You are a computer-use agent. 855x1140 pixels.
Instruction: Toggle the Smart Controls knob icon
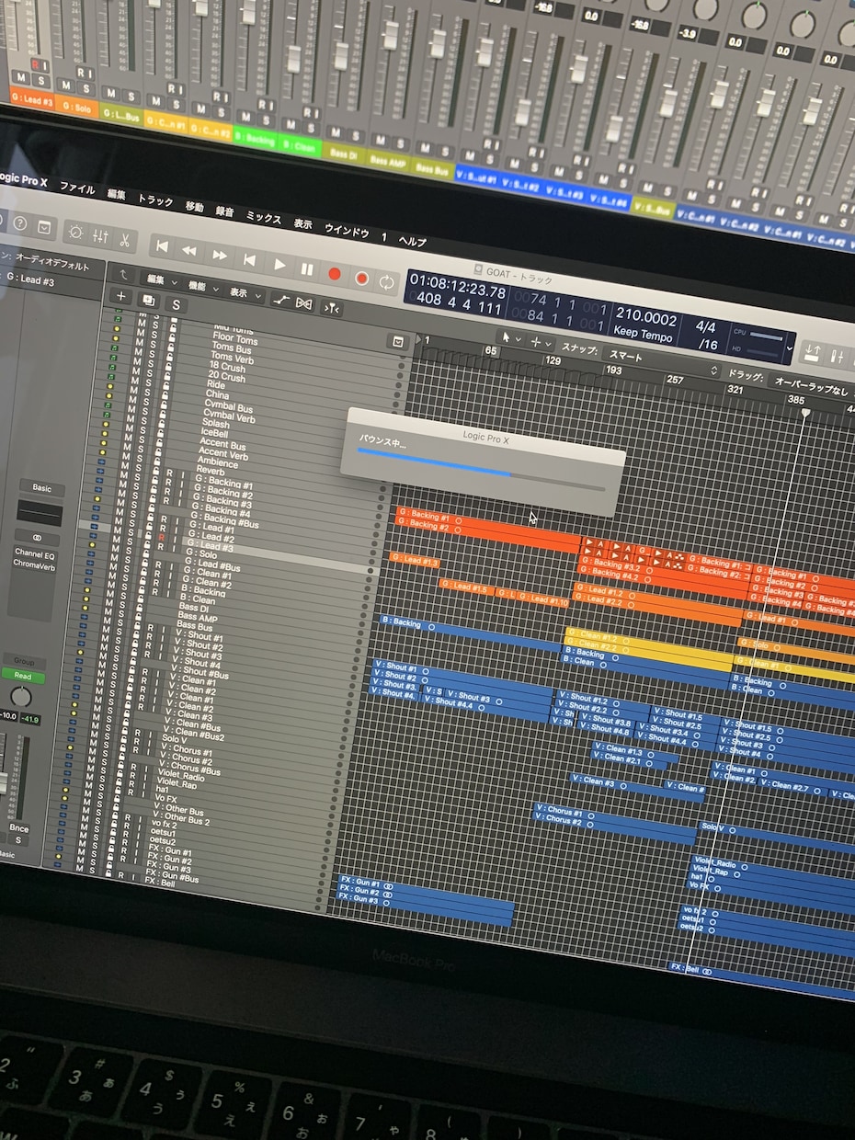click(x=74, y=232)
